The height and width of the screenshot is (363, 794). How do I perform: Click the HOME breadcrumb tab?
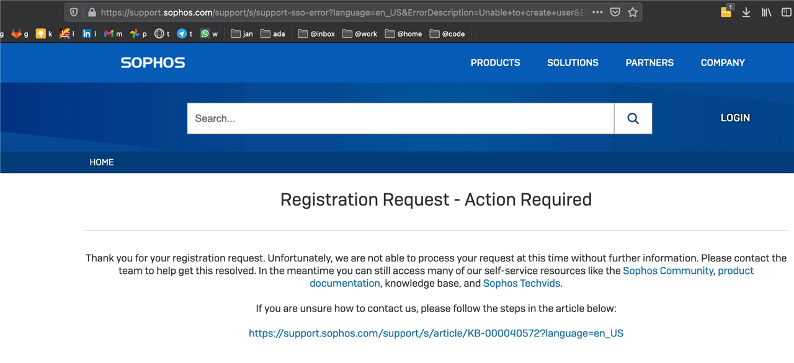pyautogui.click(x=102, y=162)
